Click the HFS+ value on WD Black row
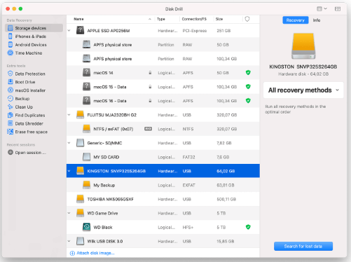Image resolution: width=351 pixels, height=262 pixels. pos(188,227)
